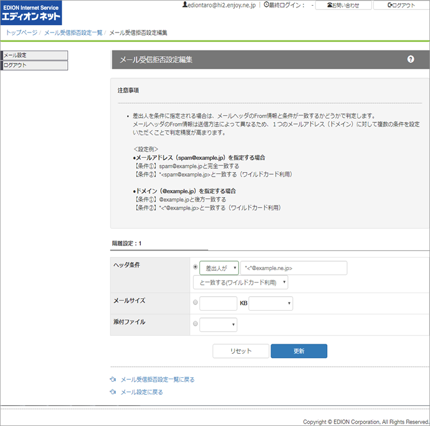The width and height of the screenshot is (430, 426).
Task: Open メール受信拒否設定一覧 breadcrumb link
Action: click(73, 32)
